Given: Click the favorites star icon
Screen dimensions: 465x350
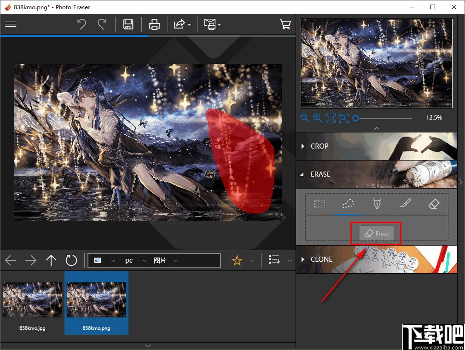Looking at the screenshot, I should [x=237, y=260].
